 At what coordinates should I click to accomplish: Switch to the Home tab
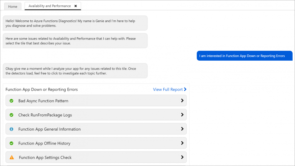click(x=13, y=7)
